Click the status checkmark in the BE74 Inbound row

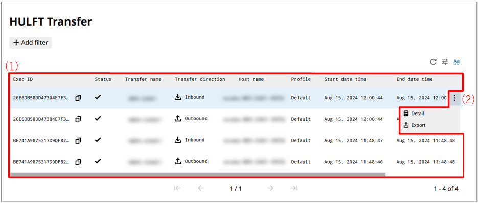[98, 140]
